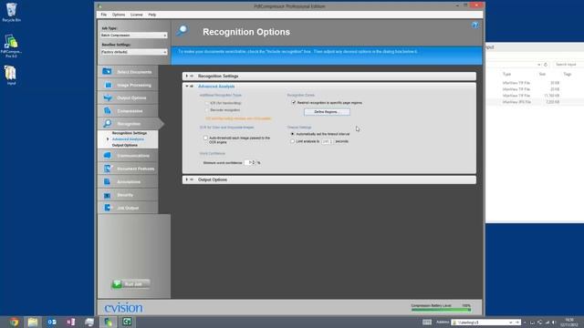Click the Limit analysis seconds field
This screenshot has width=584, height=328.
click(x=327, y=141)
